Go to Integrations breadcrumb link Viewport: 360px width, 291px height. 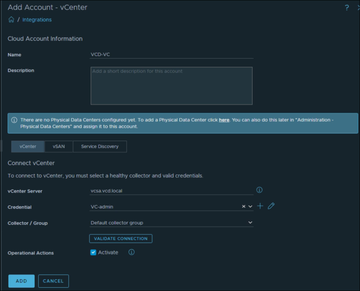click(x=37, y=20)
